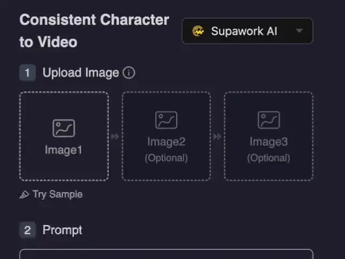345x259 pixels.
Task: Click the Consistent Character to Video title
Action: coord(94,31)
